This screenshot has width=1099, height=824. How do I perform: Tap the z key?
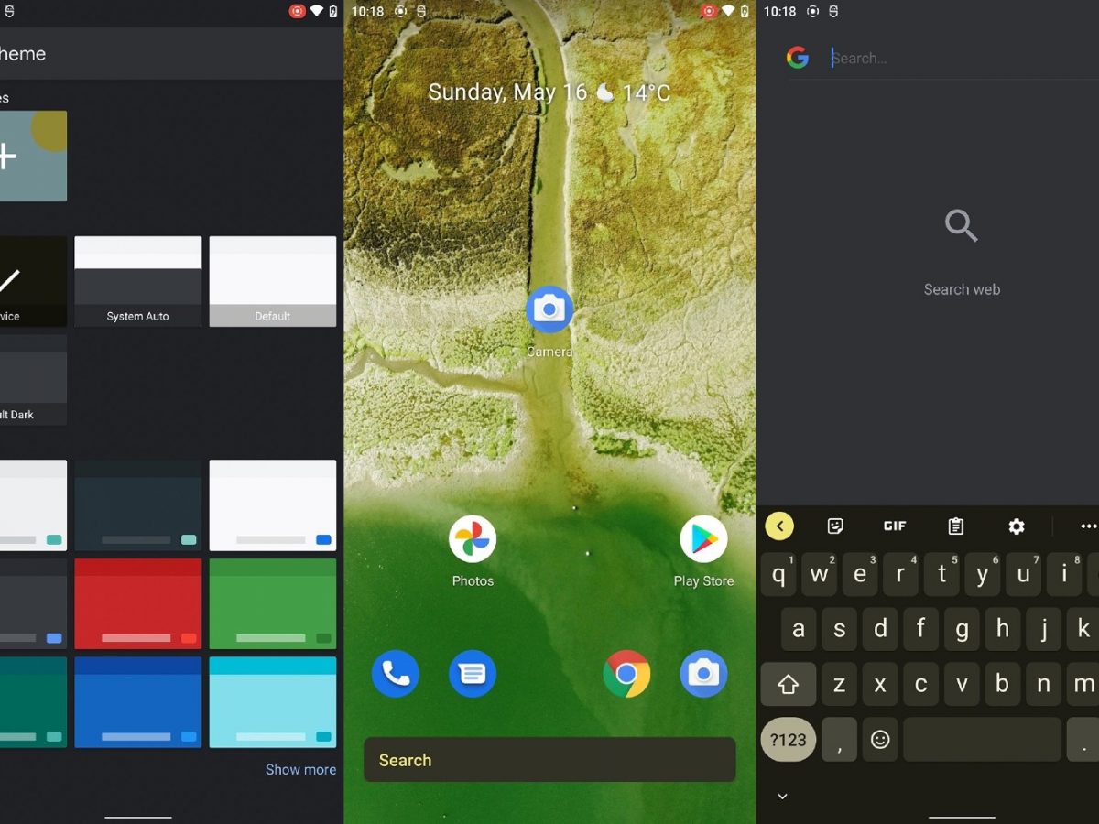(840, 684)
